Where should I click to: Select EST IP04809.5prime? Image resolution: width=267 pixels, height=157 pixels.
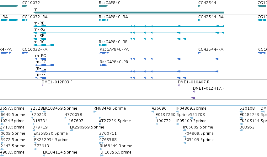pos(199,134)
